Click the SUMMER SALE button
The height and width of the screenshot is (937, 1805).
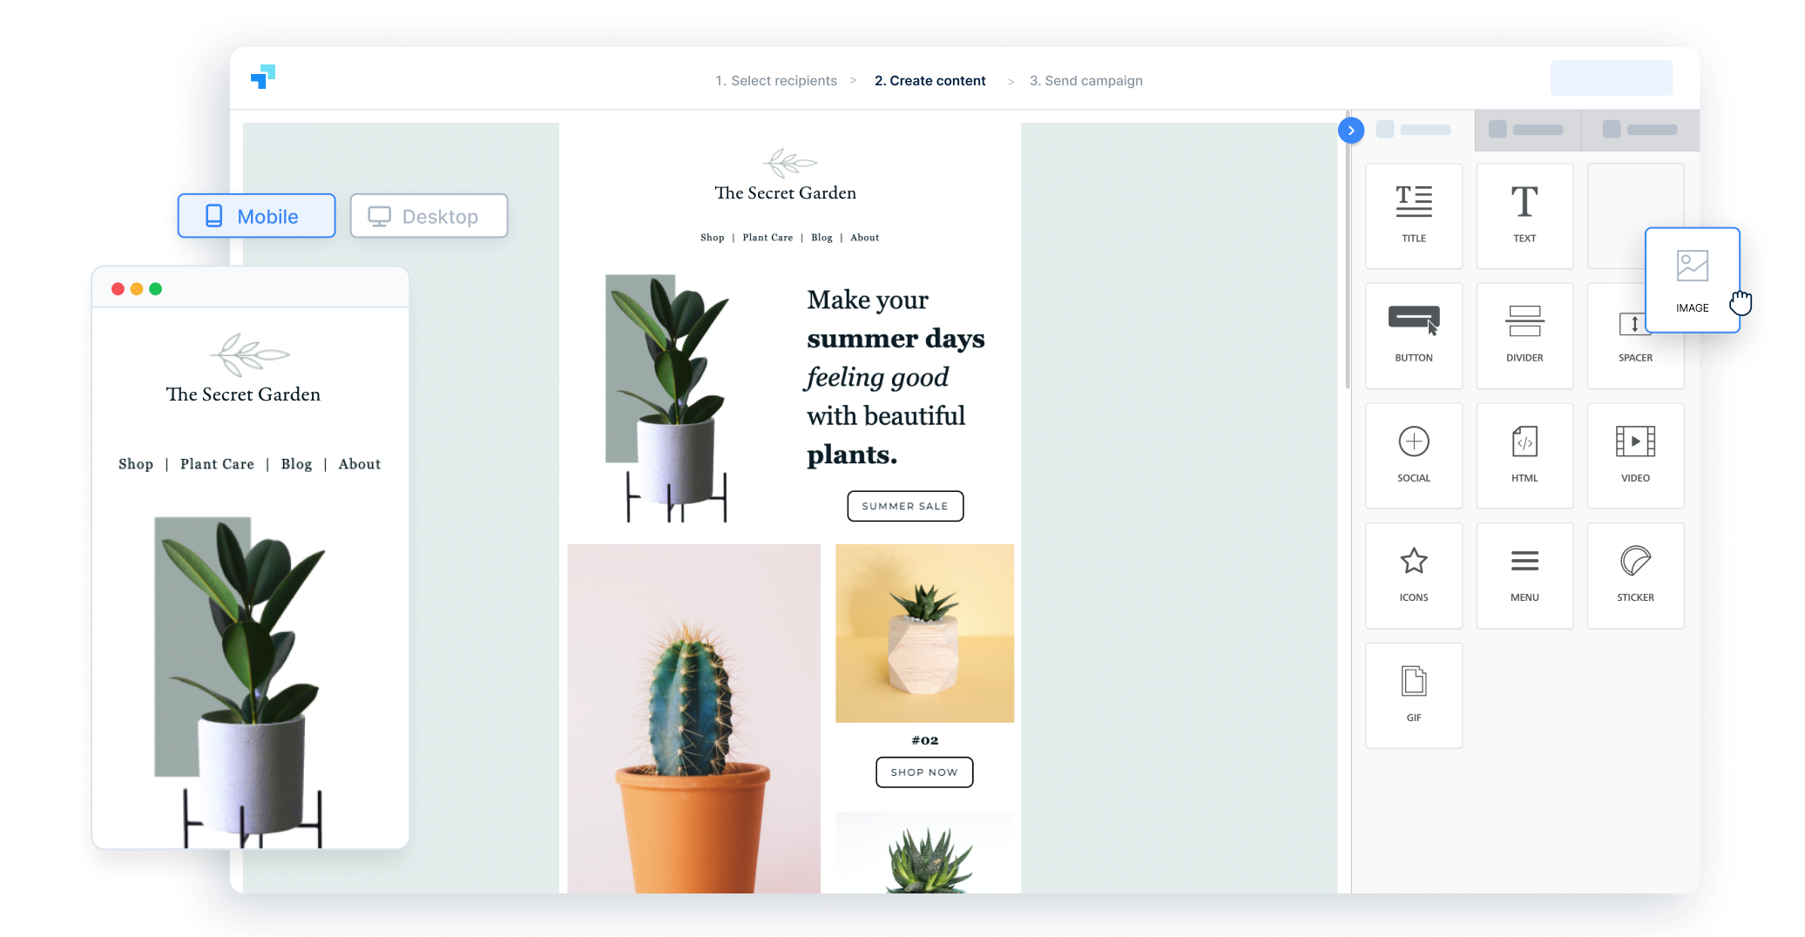tap(904, 506)
